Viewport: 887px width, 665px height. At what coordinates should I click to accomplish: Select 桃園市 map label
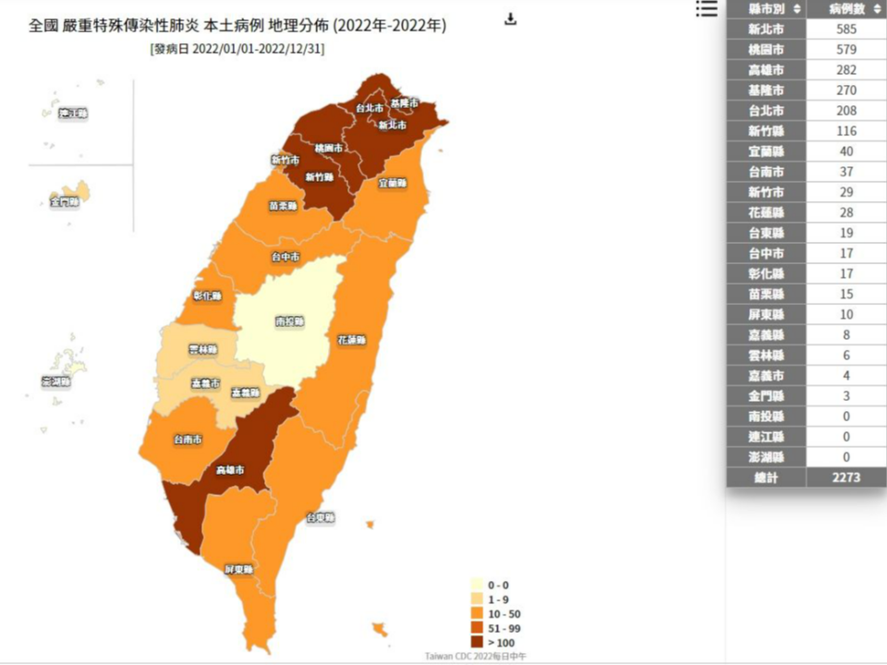coord(329,148)
